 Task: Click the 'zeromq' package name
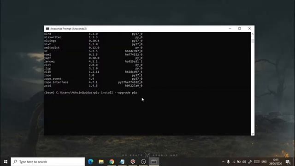[49, 61]
